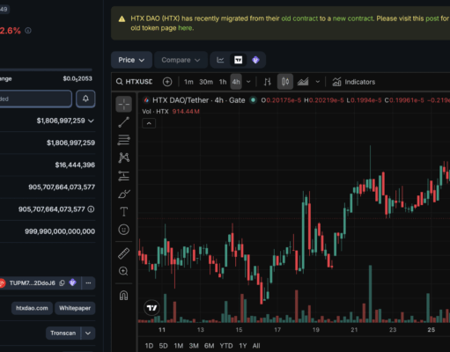Open the old contract link
This screenshot has width=450, height=352.
click(x=299, y=18)
